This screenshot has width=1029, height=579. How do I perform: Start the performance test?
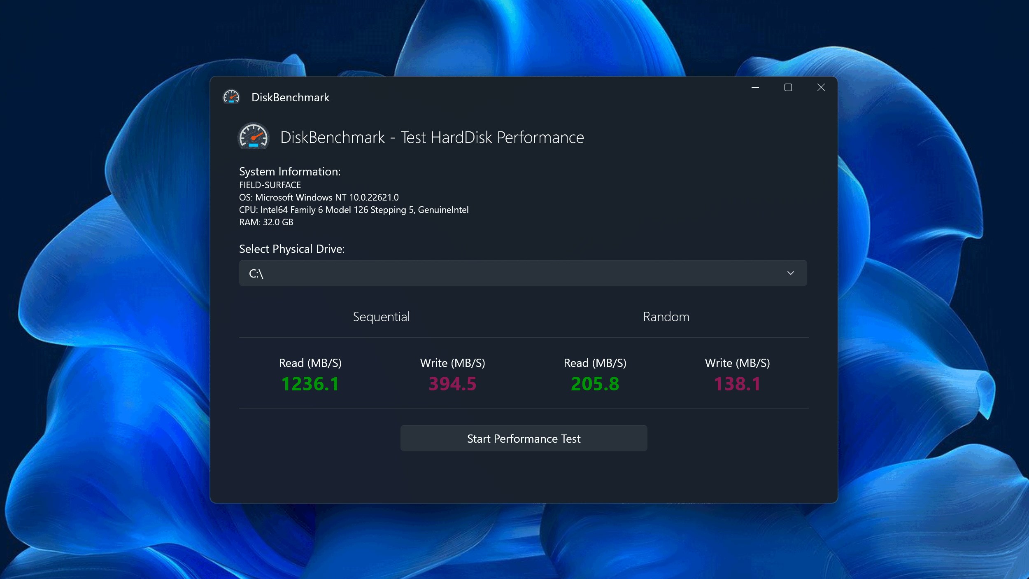click(x=524, y=439)
